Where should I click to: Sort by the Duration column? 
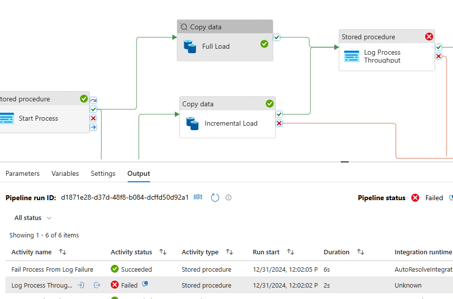tap(361, 252)
